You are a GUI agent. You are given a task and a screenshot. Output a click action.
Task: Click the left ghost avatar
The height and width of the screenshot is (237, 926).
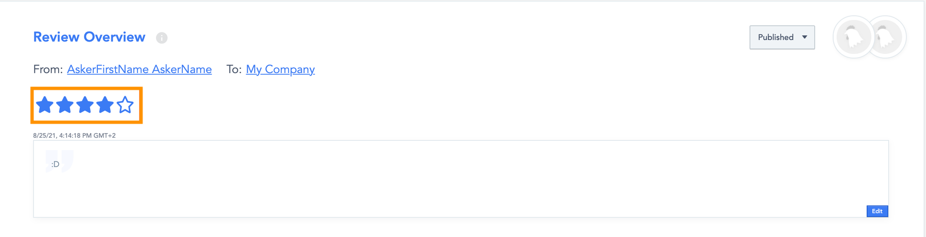[853, 37]
